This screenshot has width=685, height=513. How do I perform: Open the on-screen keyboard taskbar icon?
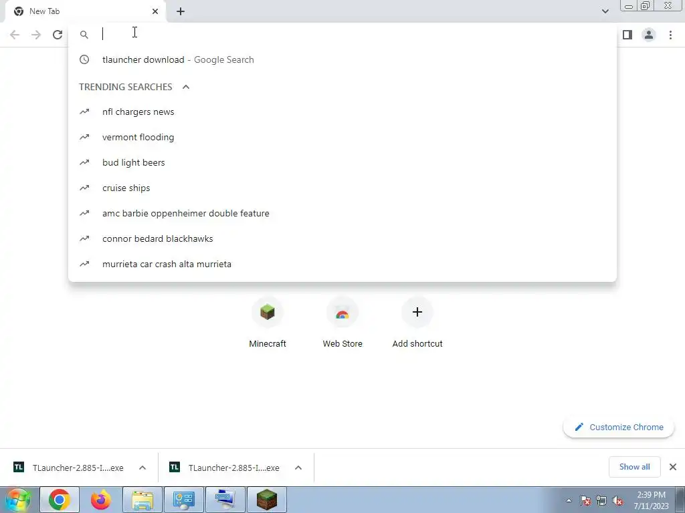coord(225,500)
